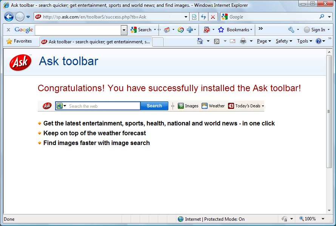The width and height of the screenshot is (336, 226).
Task: Click the magnifier search icon
Action: [322, 17]
